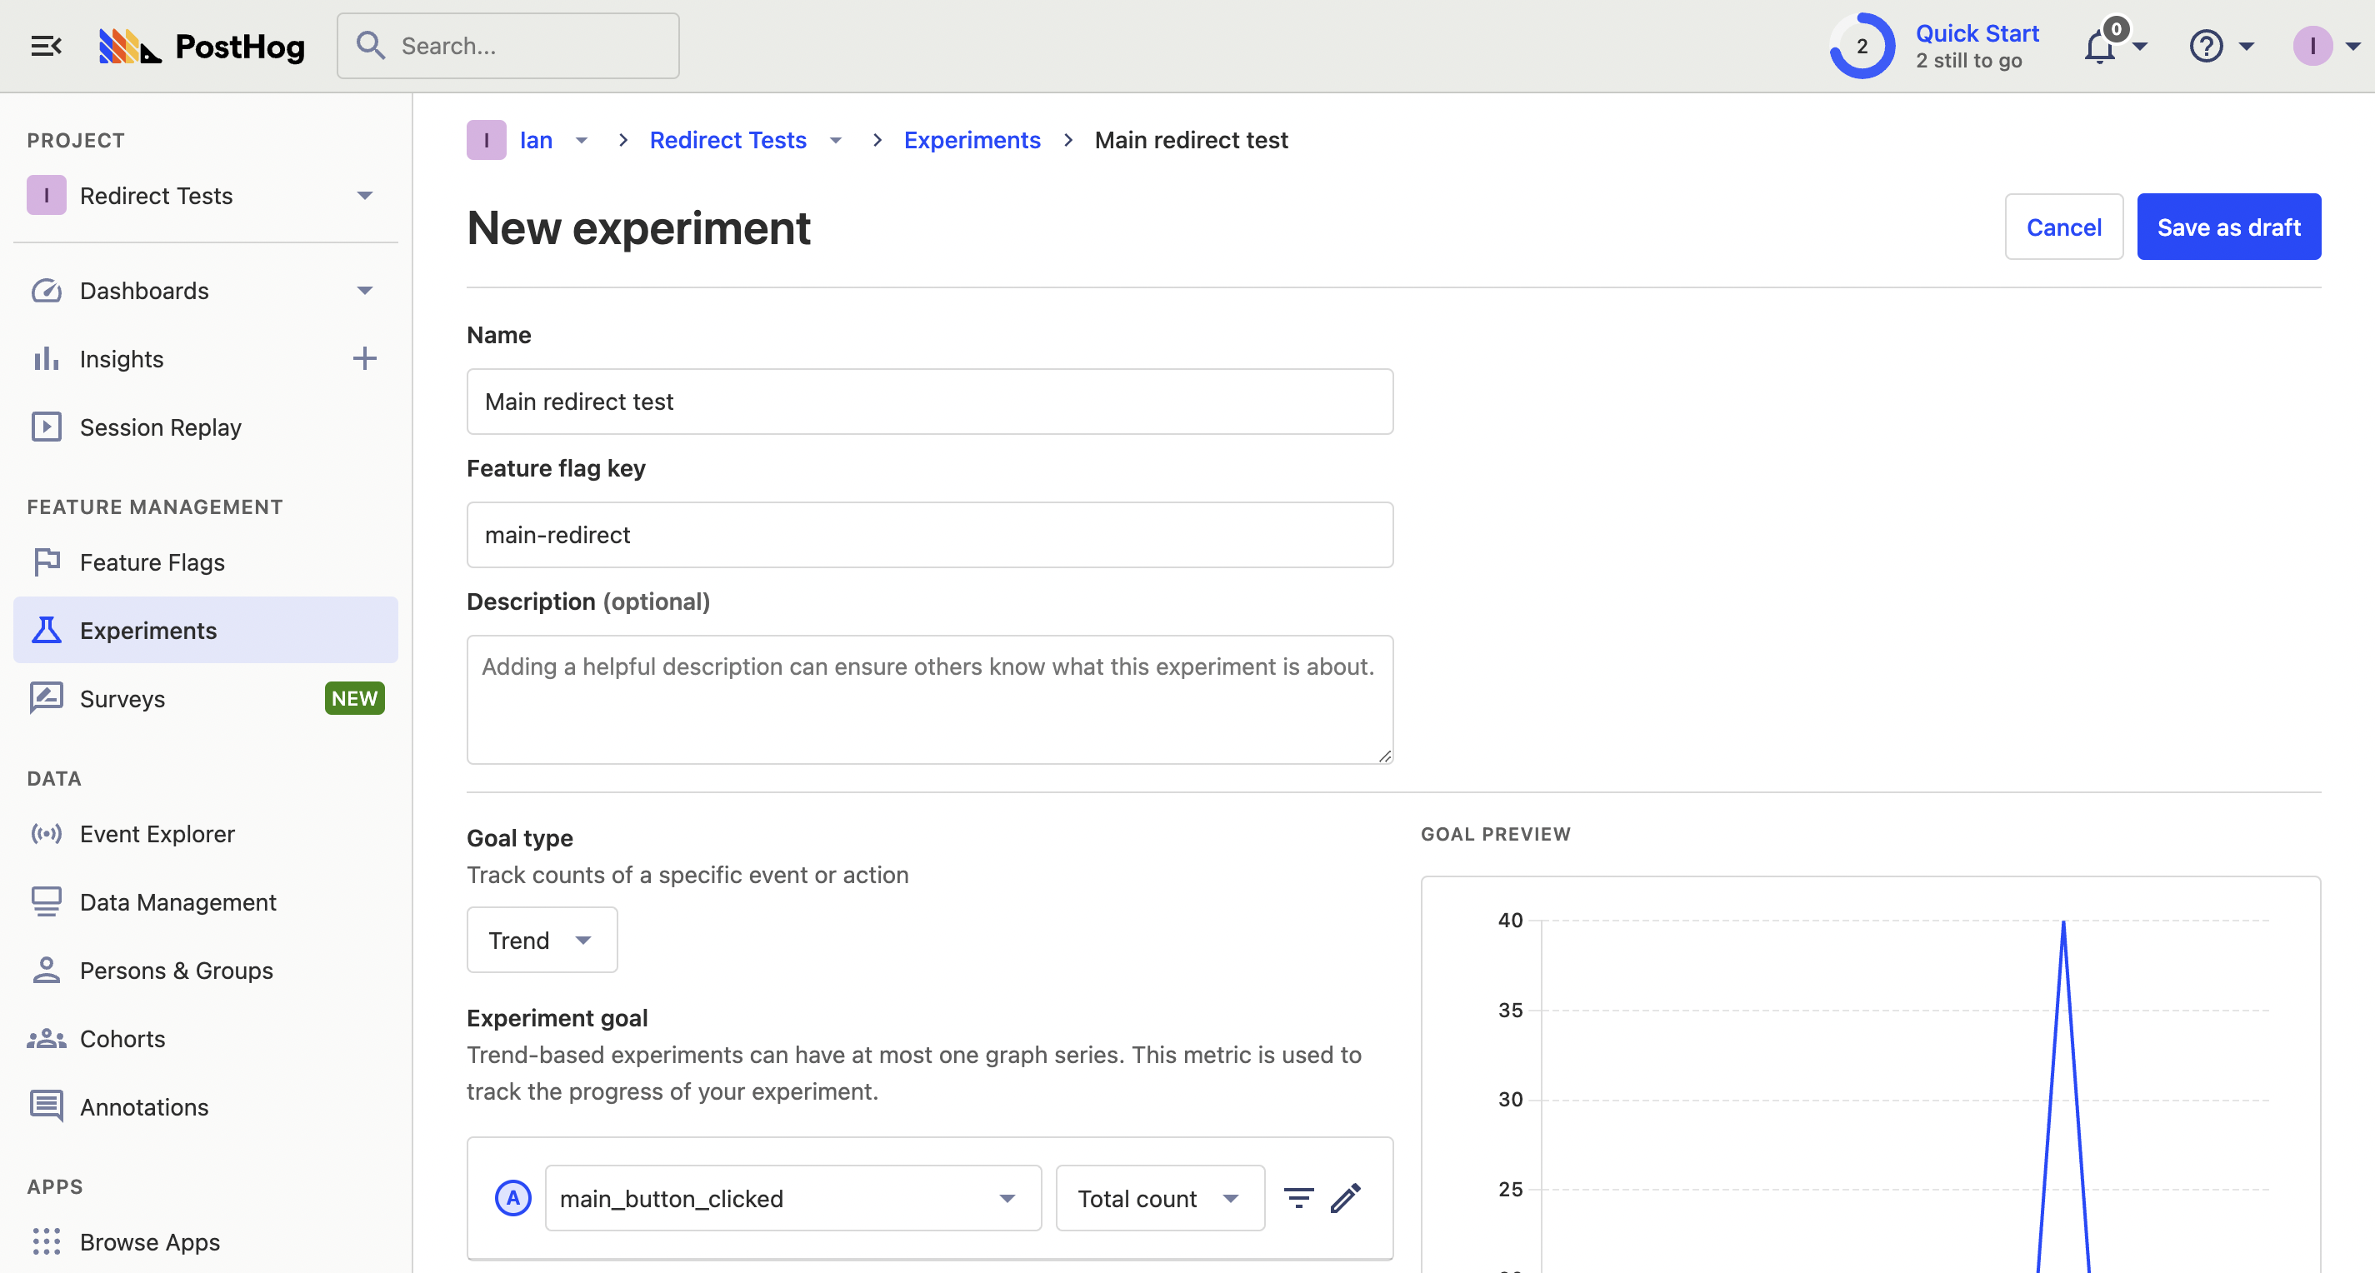Viewport: 2375px width, 1273px height.
Task: Expand the main_button_clicked event dropdown
Action: [1005, 1198]
